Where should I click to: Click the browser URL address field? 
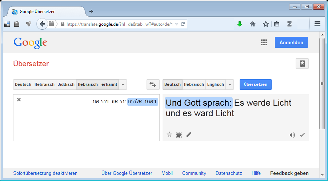click(x=119, y=24)
